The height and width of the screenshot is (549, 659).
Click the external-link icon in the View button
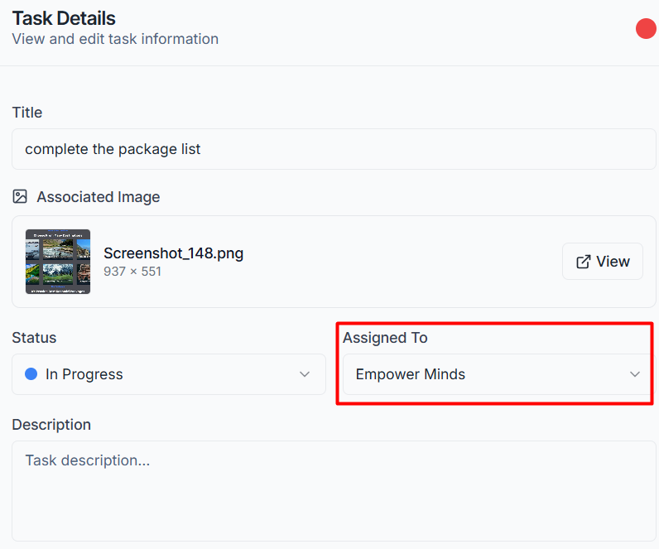click(583, 262)
